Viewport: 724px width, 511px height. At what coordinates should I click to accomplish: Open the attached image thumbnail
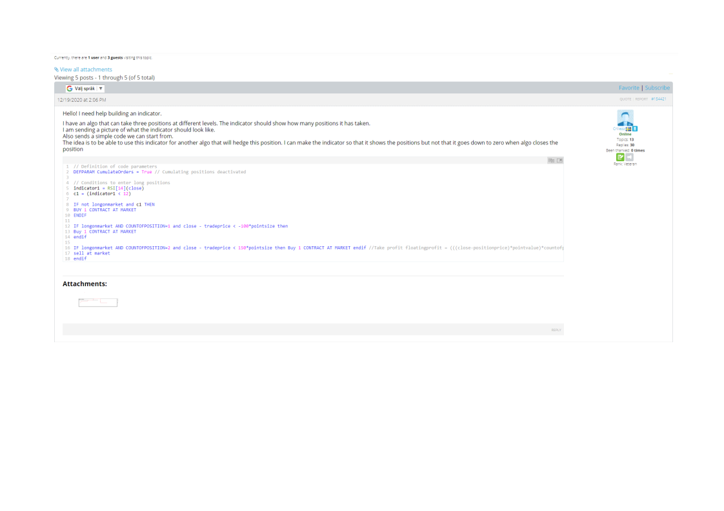tap(98, 303)
